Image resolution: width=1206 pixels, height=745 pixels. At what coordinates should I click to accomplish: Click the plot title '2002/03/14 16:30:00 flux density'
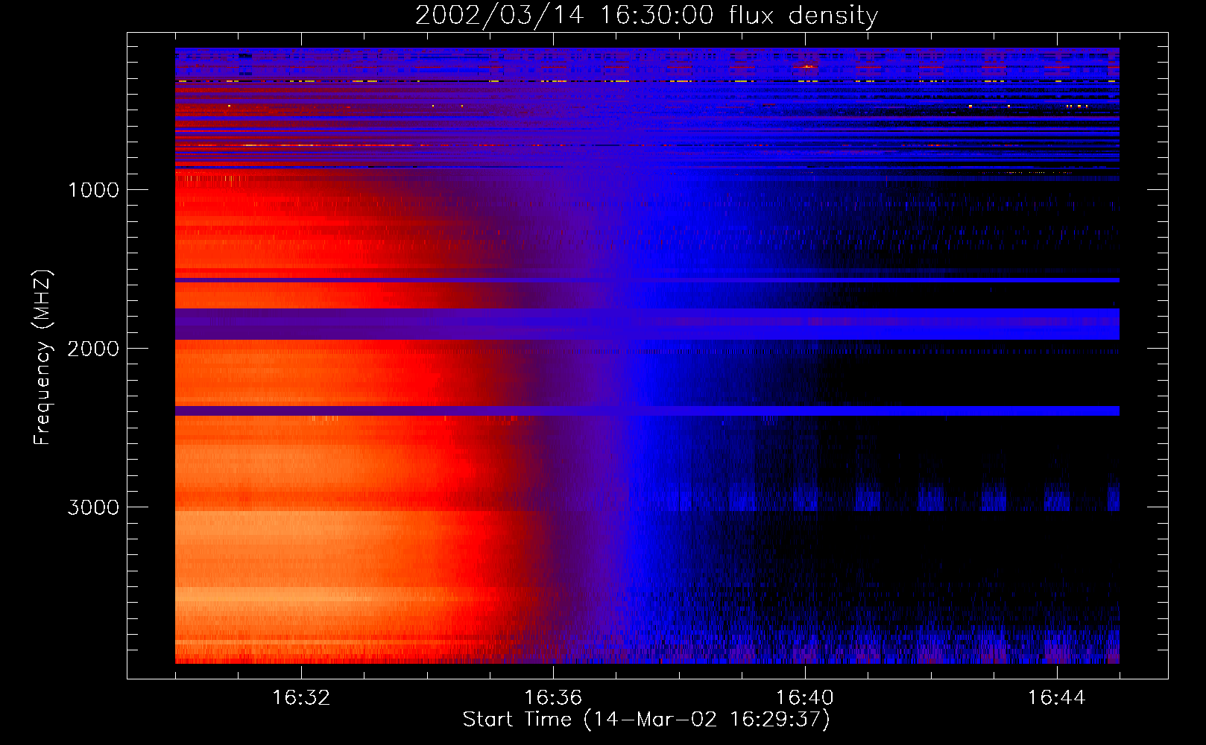pos(646,16)
